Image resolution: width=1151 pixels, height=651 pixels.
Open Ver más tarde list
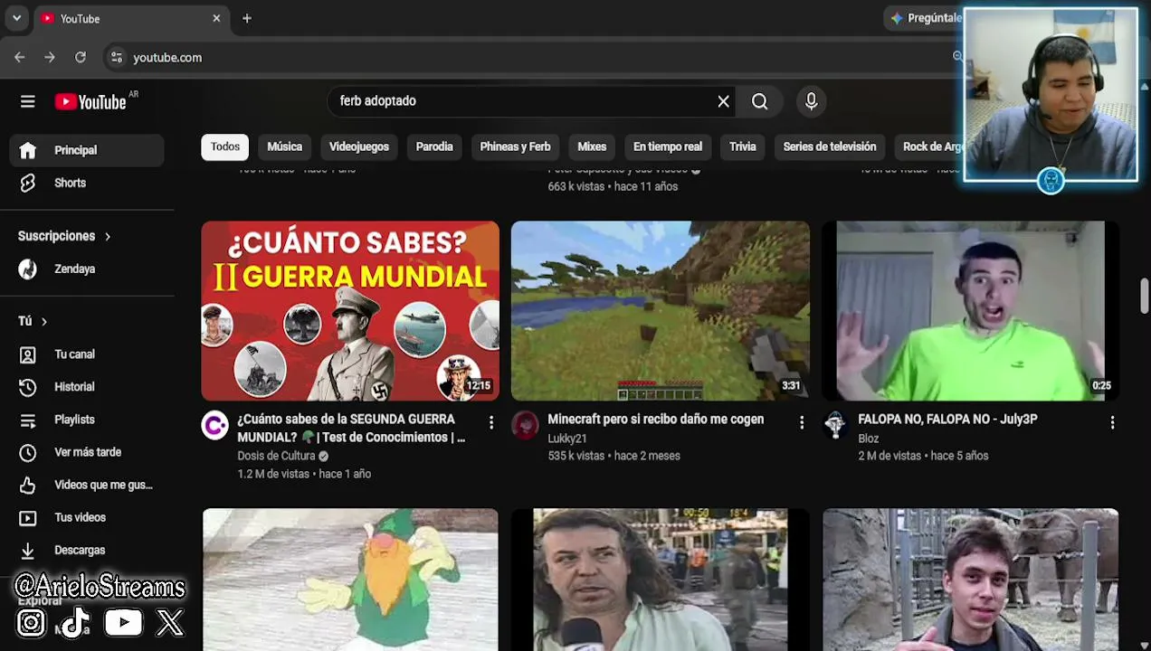87,452
